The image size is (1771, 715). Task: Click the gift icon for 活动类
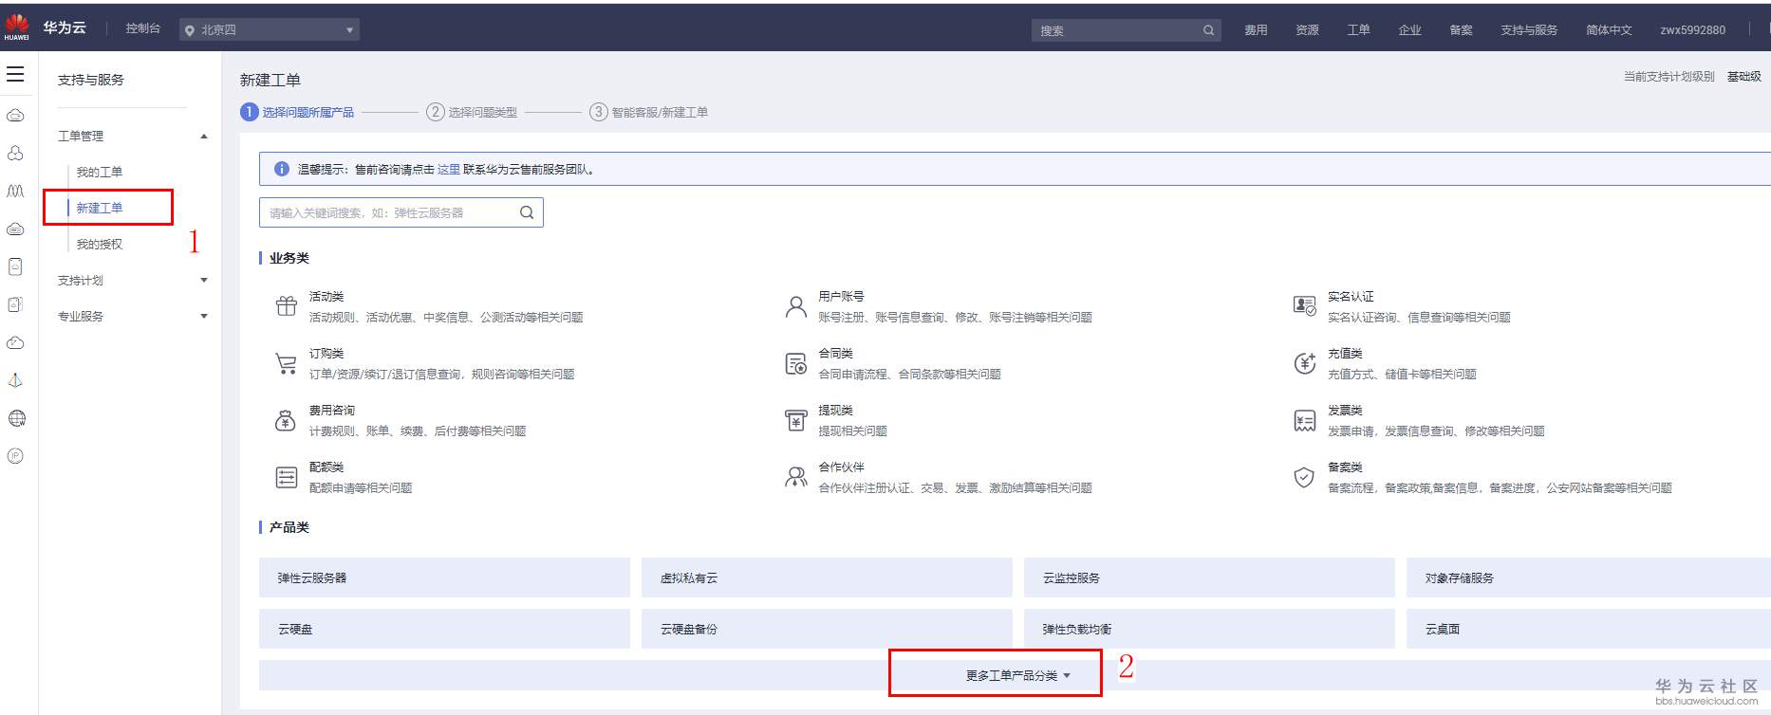click(287, 306)
